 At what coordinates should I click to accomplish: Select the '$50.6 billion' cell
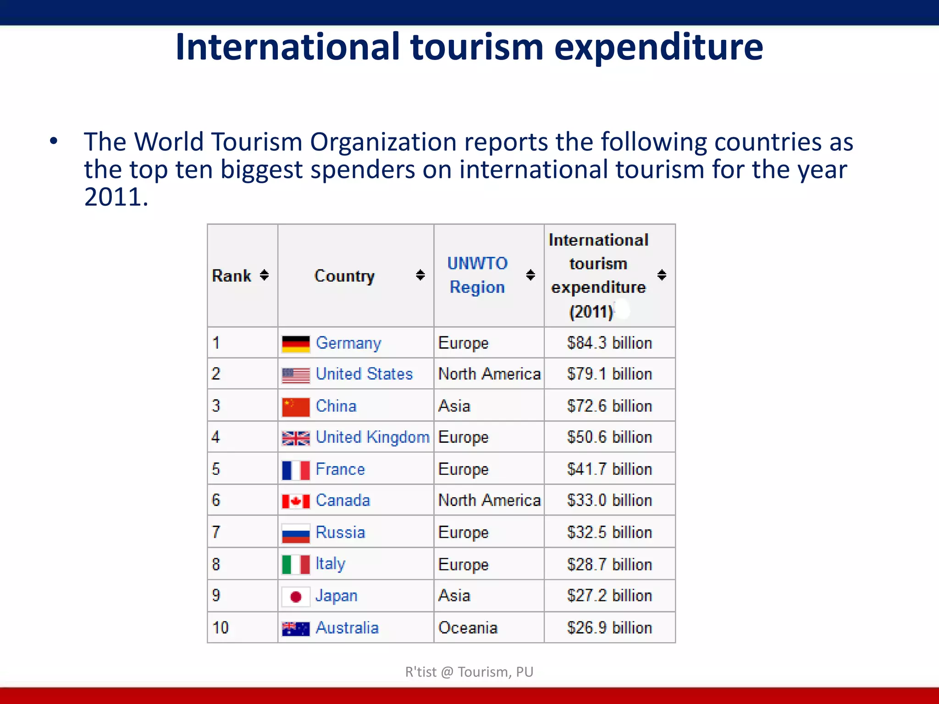tap(609, 437)
